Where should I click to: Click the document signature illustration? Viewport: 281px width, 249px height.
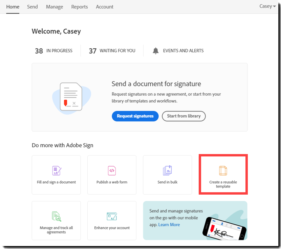click(x=71, y=97)
